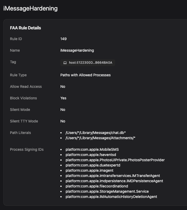Click the laptop icon in the host tag
The image size is (187, 210).
tap(65, 63)
